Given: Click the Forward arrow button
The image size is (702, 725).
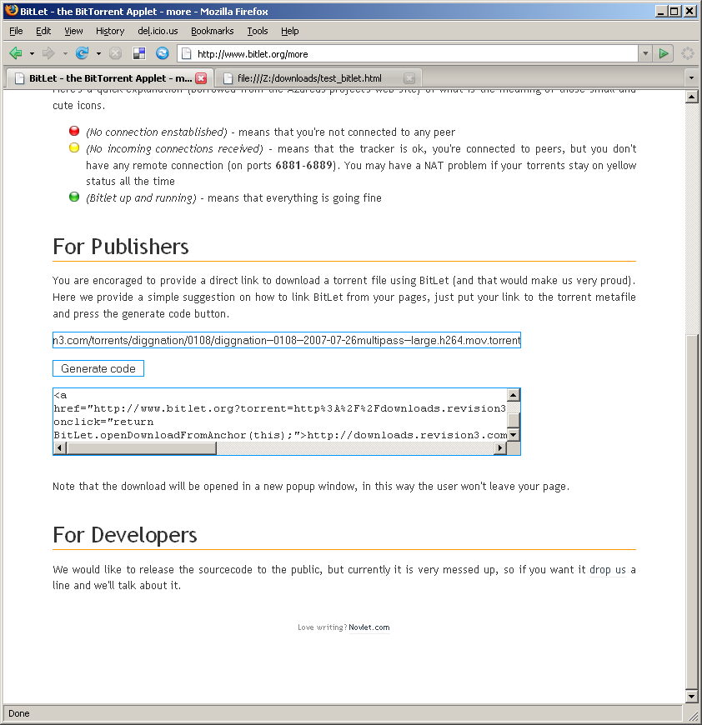Looking at the screenshot, I should [x=48, y=53].
